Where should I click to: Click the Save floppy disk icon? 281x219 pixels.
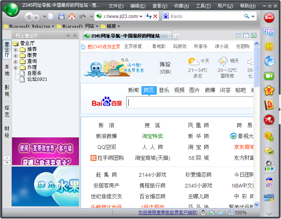(61, 16)
